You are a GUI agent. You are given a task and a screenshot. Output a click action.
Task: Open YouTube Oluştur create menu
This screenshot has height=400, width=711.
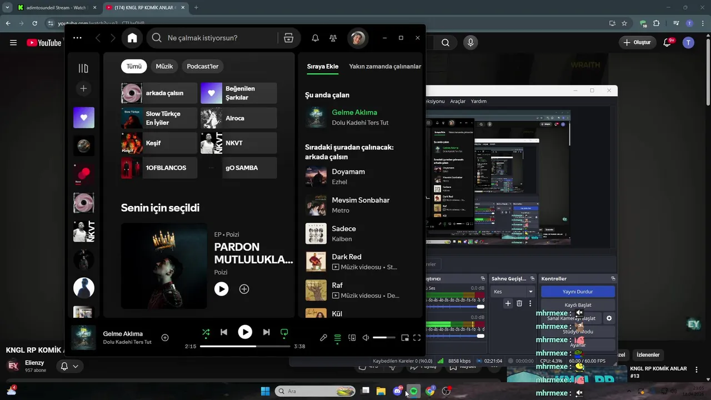637,42
